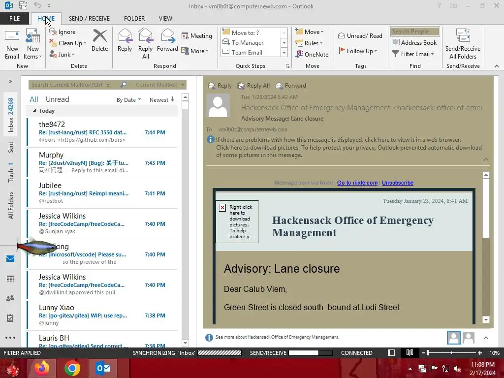Open the Quick Steps dialog launcher
Screen dimensions: 504x378
(x=287, y=66)
